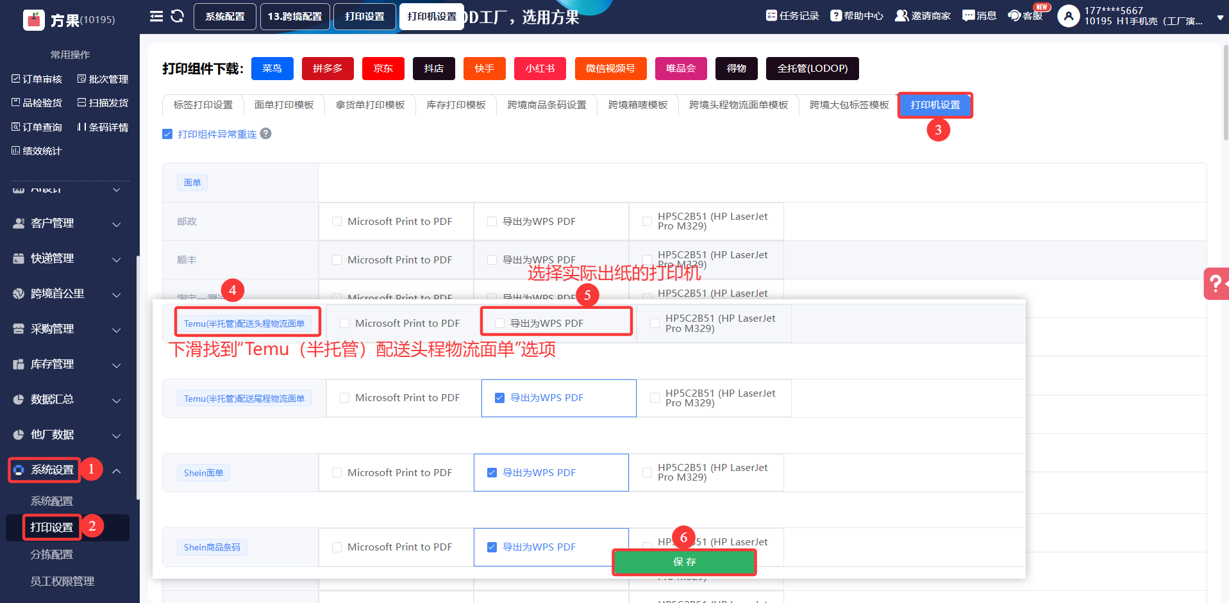Open the account dropdown arrow

[x=1220, y=18]
